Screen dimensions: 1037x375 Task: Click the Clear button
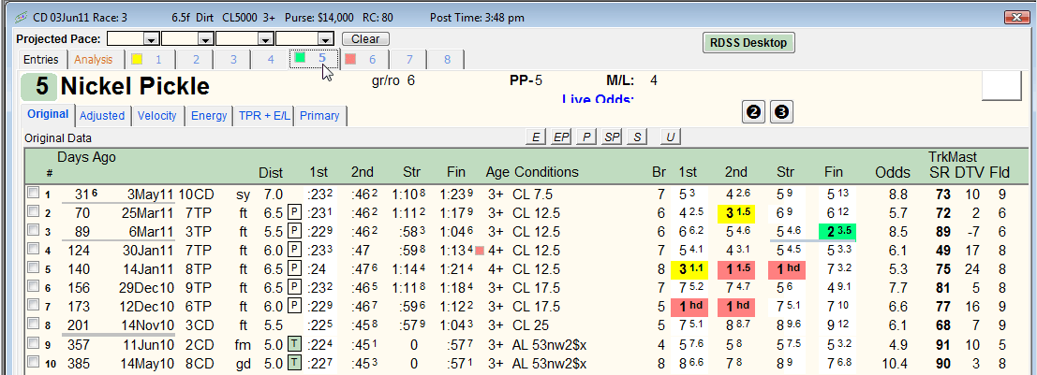[x=365, y=39]
